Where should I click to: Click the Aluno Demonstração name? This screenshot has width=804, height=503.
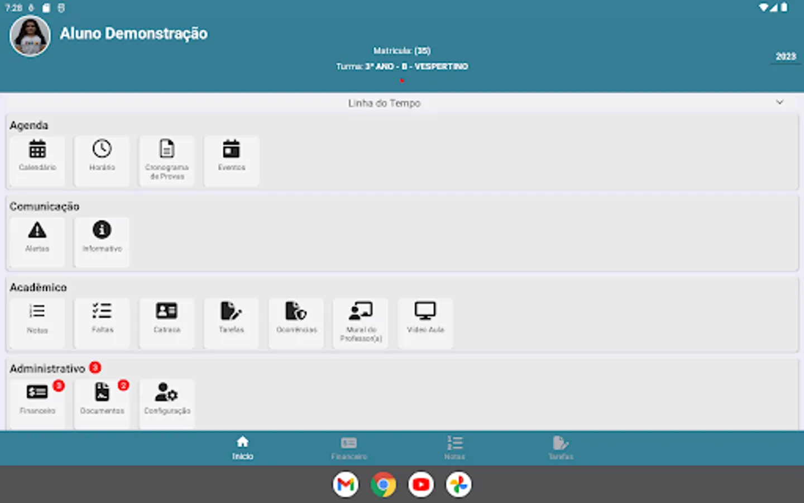[134, 34]
